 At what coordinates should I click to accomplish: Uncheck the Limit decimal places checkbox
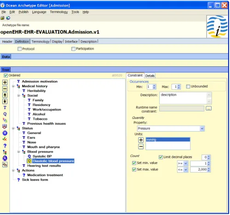click(x=161, y=157)
